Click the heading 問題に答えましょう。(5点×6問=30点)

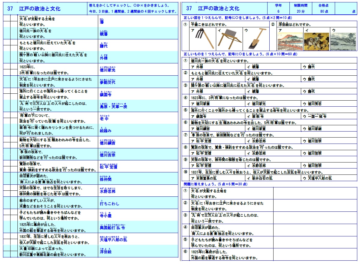[216, 184]
